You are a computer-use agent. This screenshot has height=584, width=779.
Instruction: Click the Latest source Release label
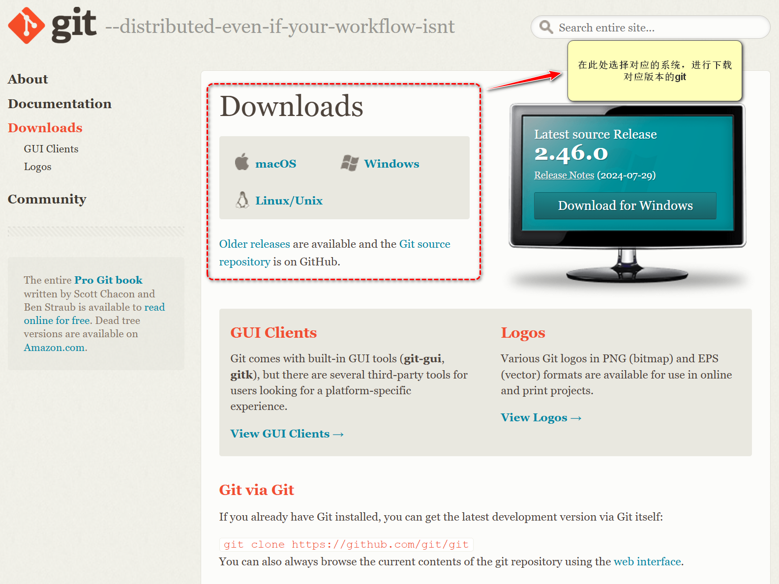tap(596, 134)
